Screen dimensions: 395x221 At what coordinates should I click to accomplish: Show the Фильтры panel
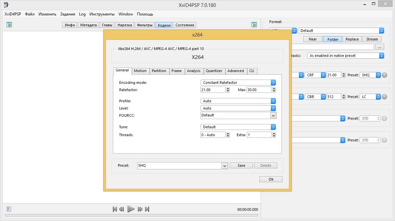145,25
